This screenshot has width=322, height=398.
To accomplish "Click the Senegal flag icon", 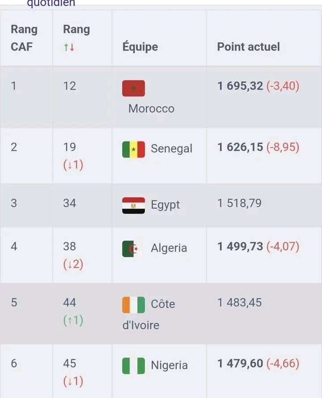I will pyautogui.click(x=133, y=150).
